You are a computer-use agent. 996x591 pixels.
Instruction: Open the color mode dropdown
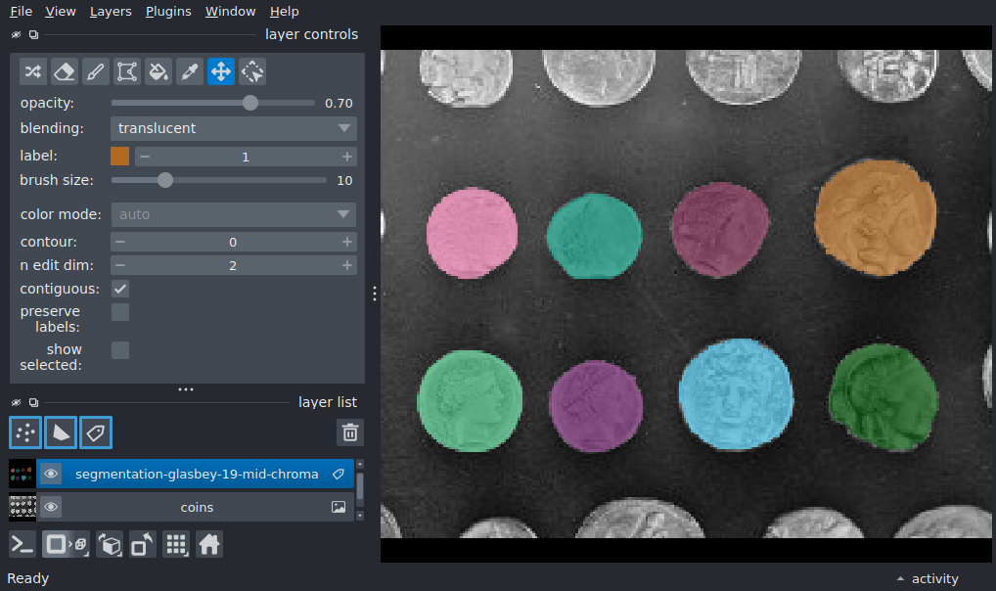point(234,215)
